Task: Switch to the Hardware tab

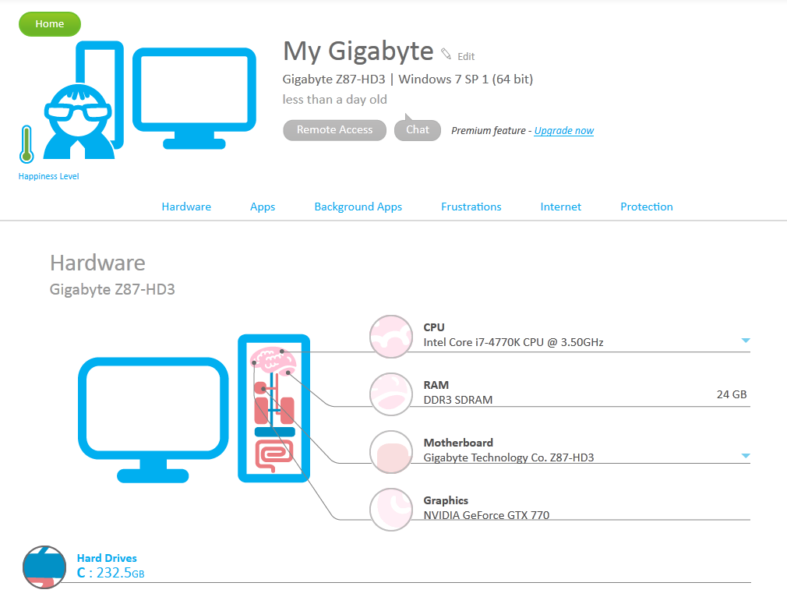Action: [186, 207]
